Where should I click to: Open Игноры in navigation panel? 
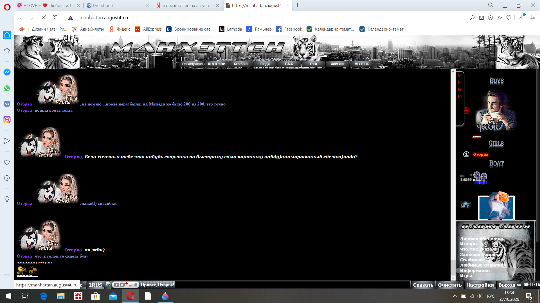click(469, 244)
